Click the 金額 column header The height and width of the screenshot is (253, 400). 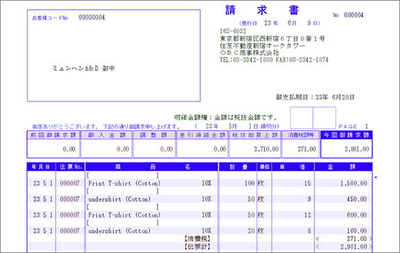click(344, 167)
